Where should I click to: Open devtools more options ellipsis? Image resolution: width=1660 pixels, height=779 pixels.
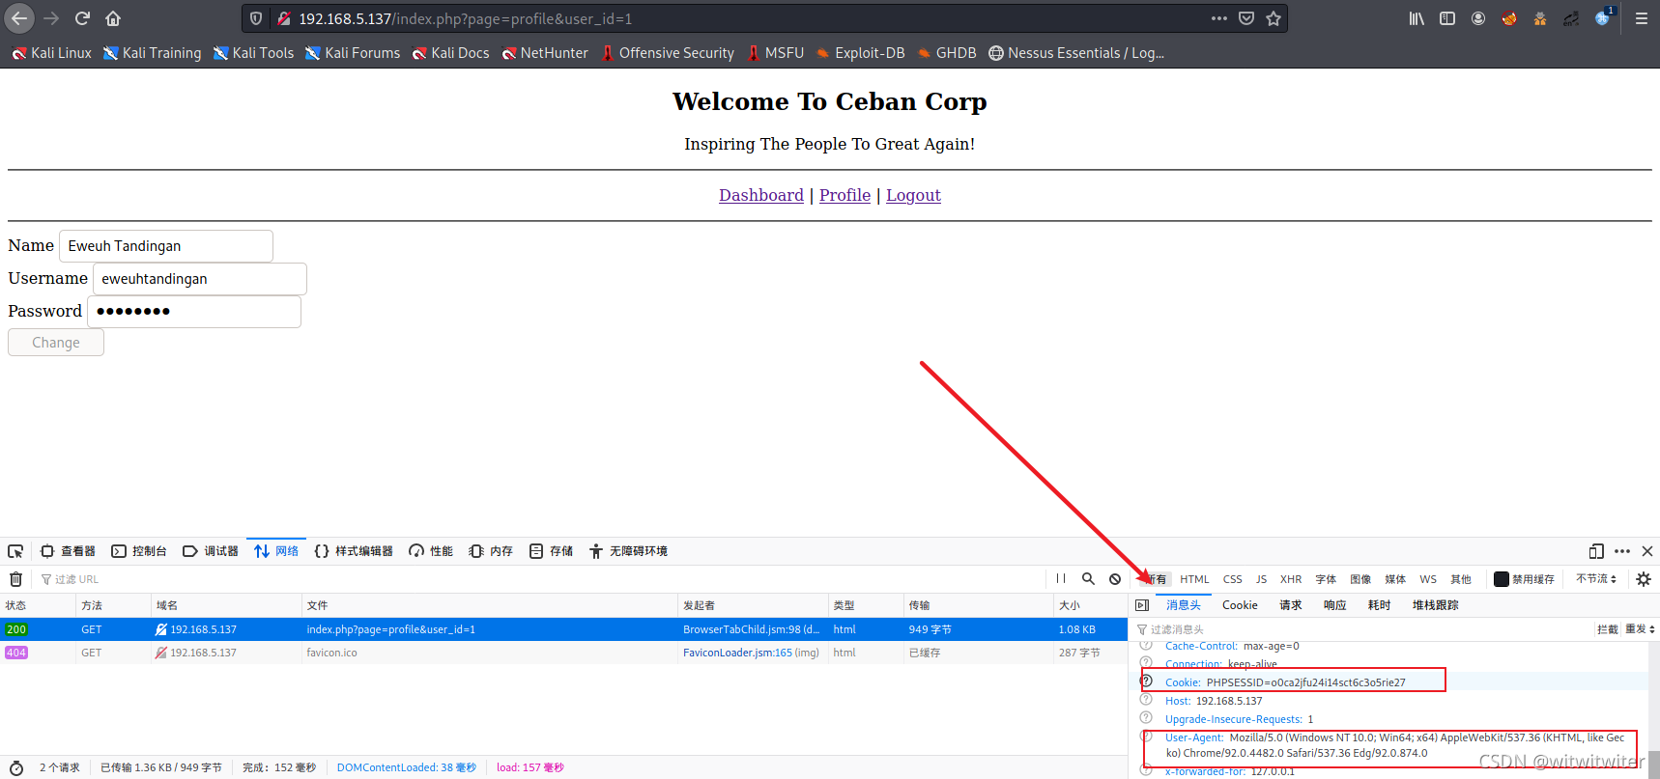(1622, 551)
